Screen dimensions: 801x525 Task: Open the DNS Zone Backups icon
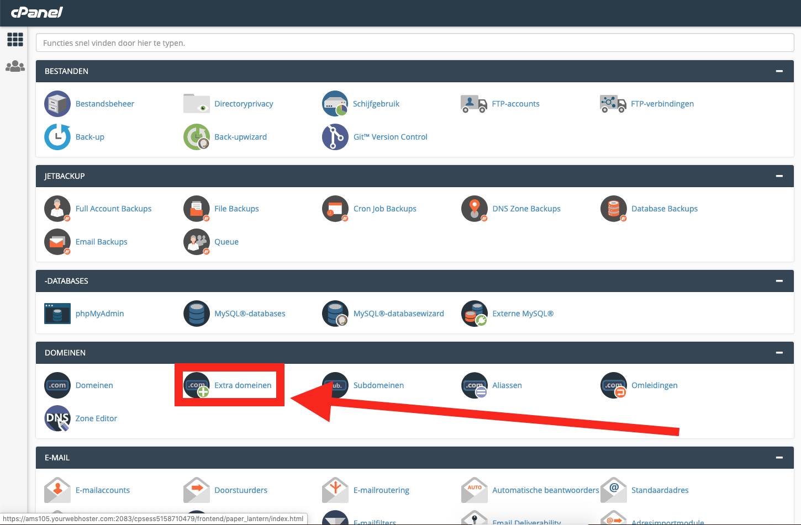[475, 209]
